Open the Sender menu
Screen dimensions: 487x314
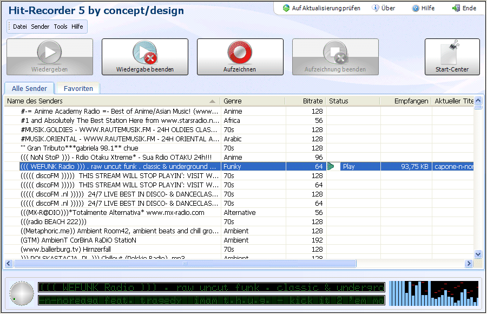point(40,27)
